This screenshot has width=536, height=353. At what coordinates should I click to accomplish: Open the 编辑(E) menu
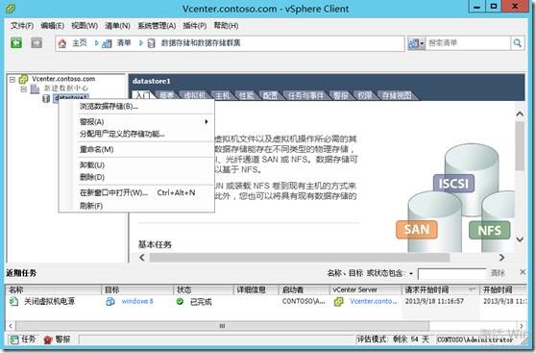click(x=52, y=26)
